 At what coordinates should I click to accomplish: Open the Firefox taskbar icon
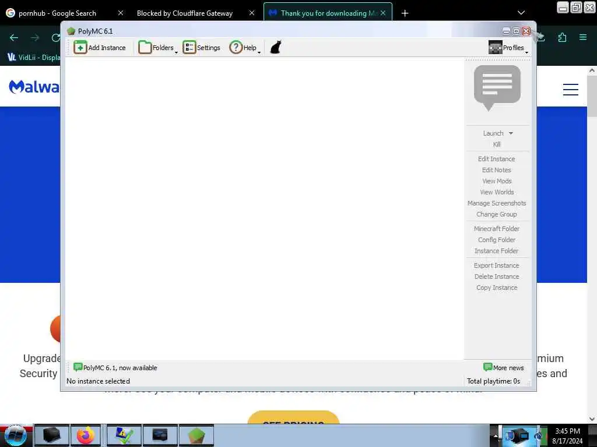86,435
